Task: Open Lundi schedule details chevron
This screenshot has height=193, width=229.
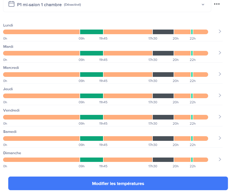Action: pyautogui.click(x=220, y=31)
